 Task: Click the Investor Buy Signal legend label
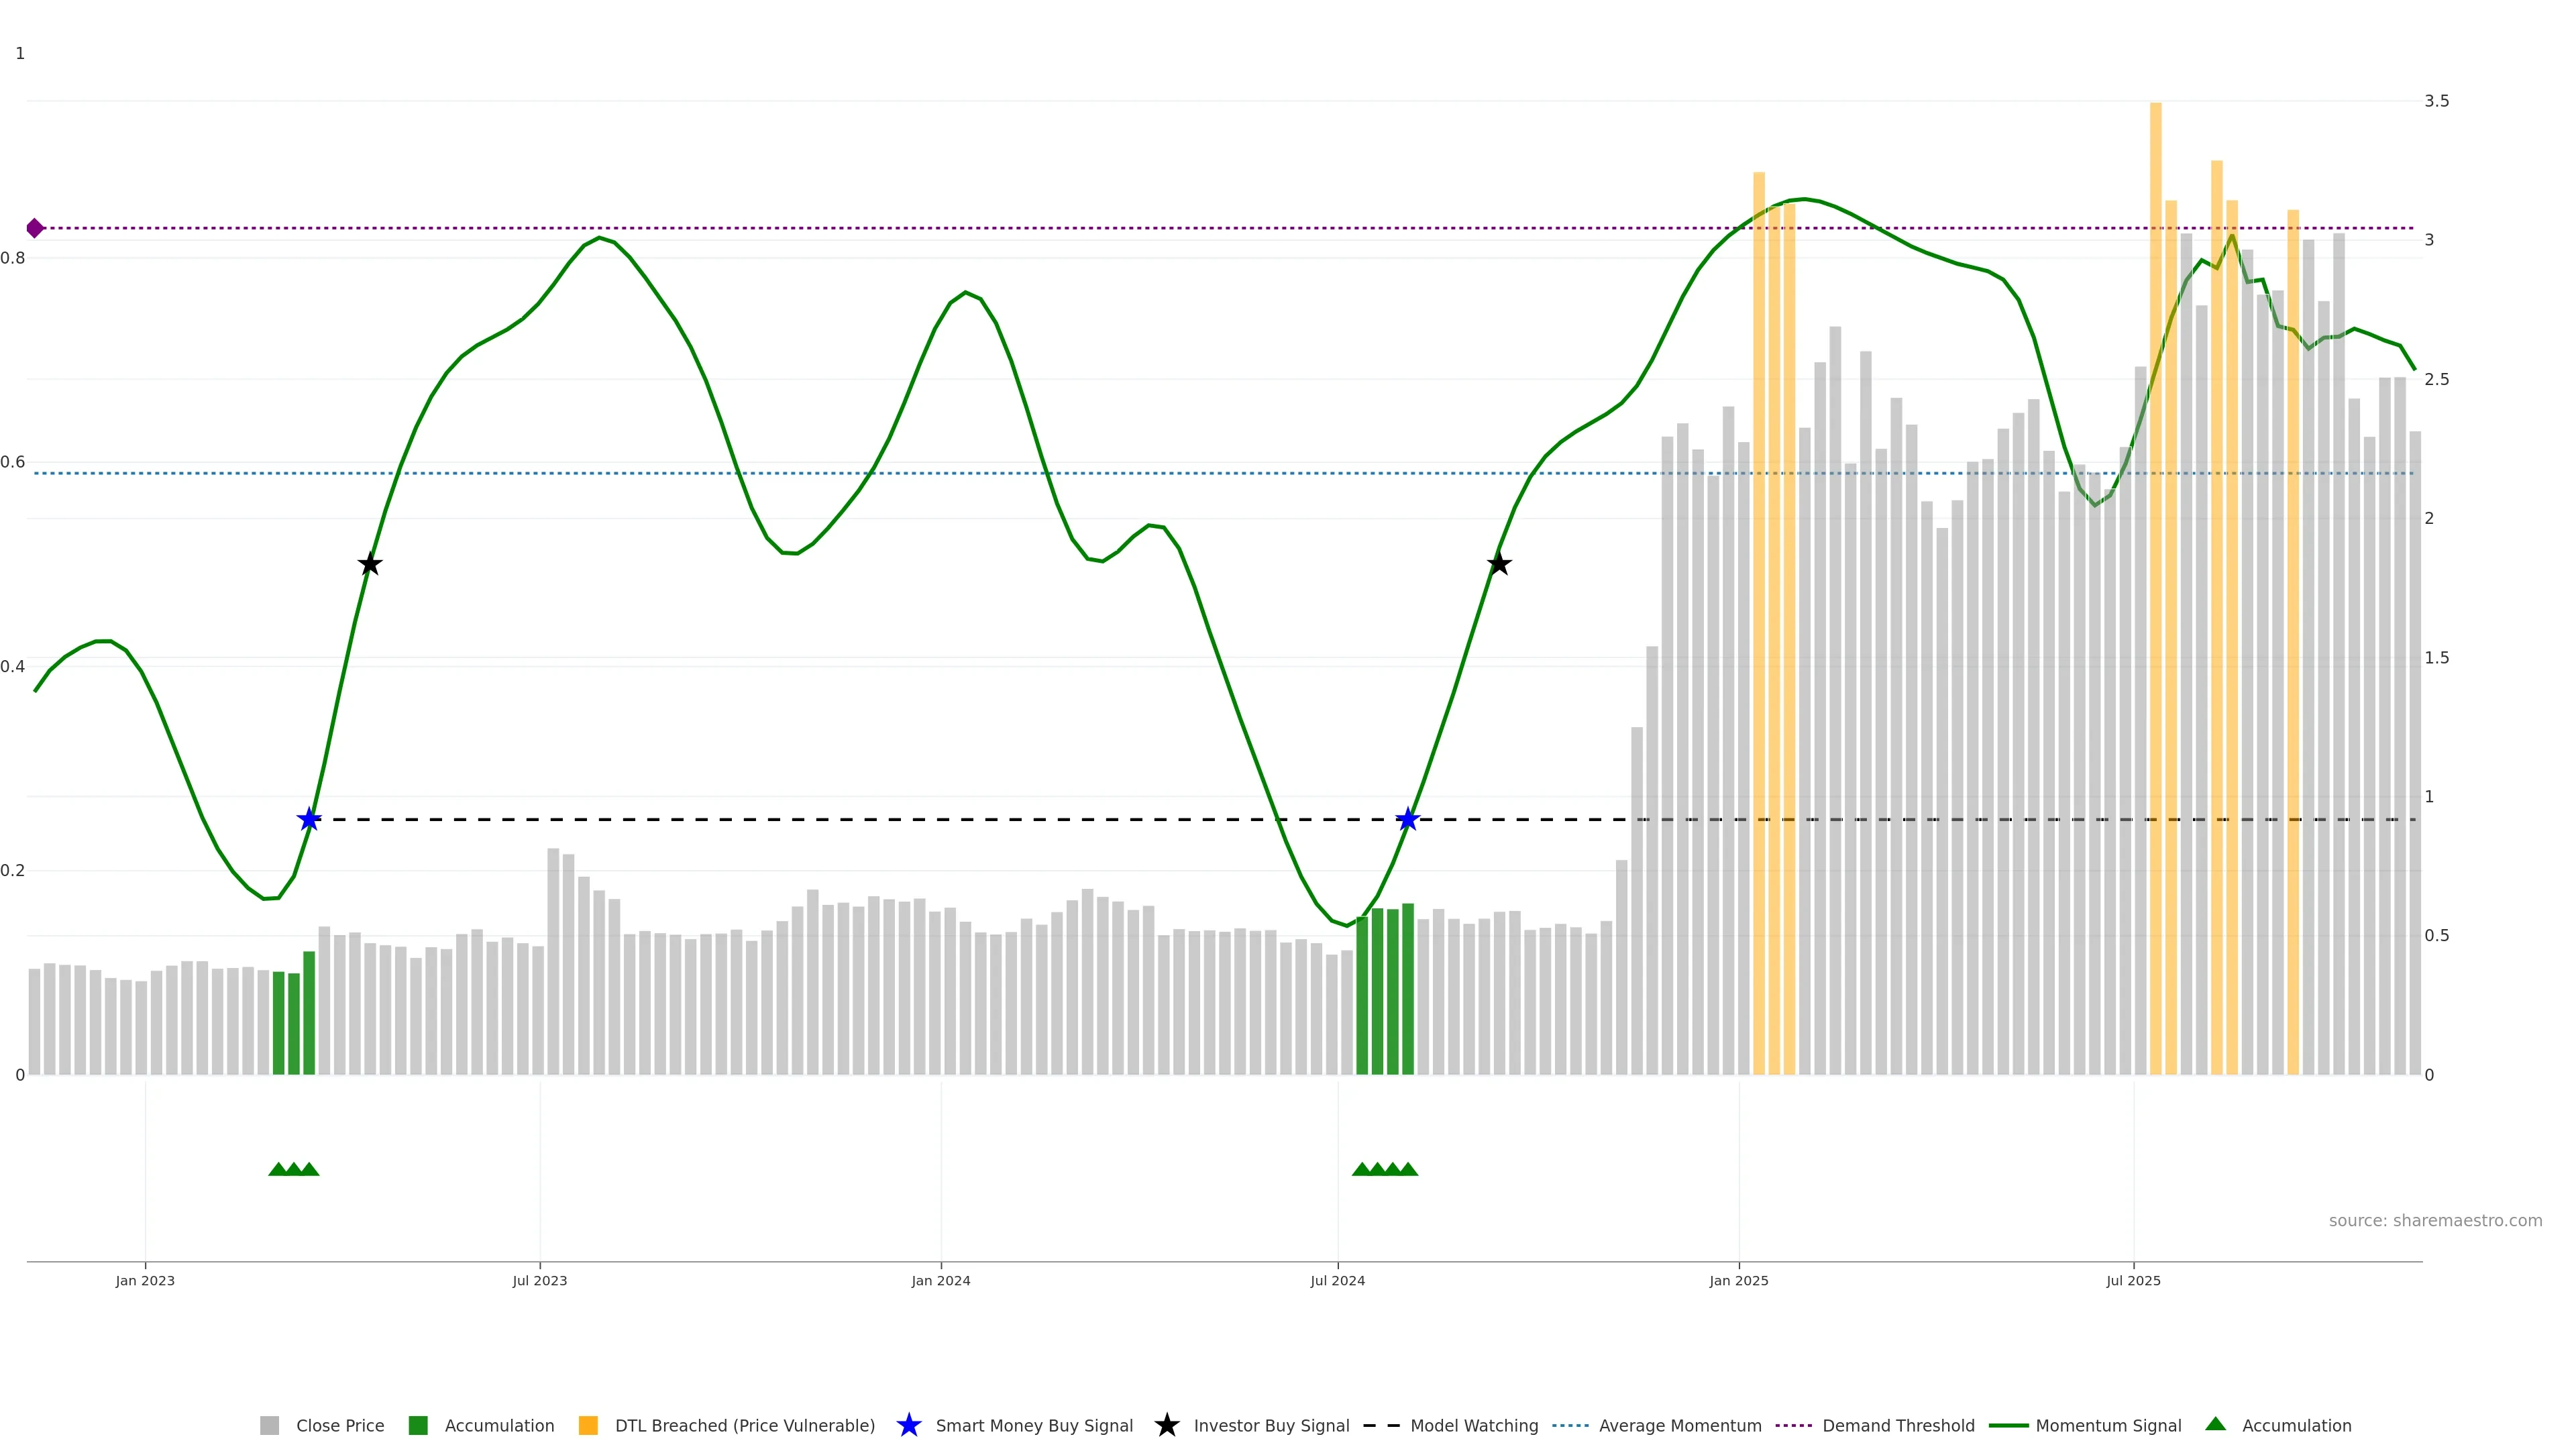point(1271,1426)
